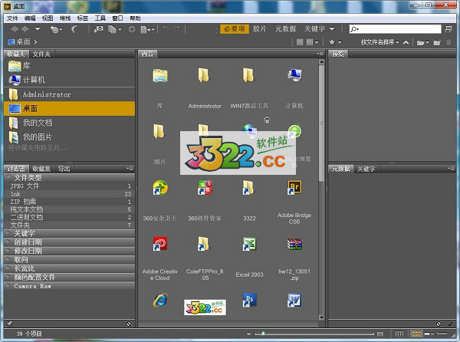Image resolution: width=460 pixels, height=342 pixels.
Task: Open thumbnail quality options dropdown
Action: (313, 42)
